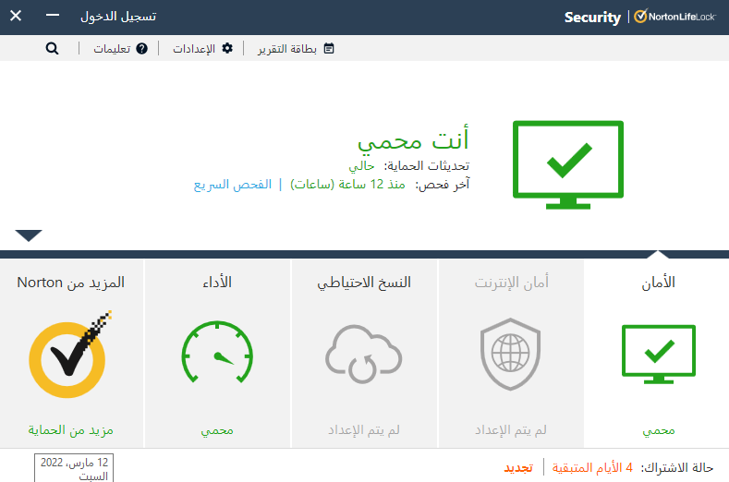The image size is (729, 482).
Task: Open the تعليمات help menu text
Action: tap(112, 49)
